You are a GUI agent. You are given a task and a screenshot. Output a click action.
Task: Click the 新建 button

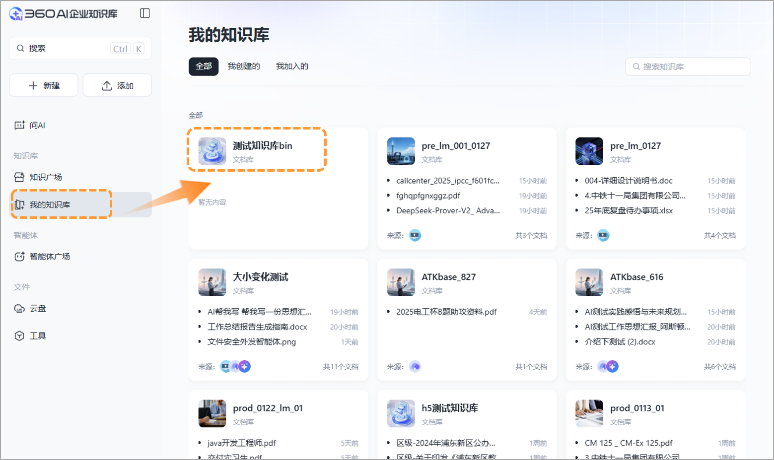point(43,85)
